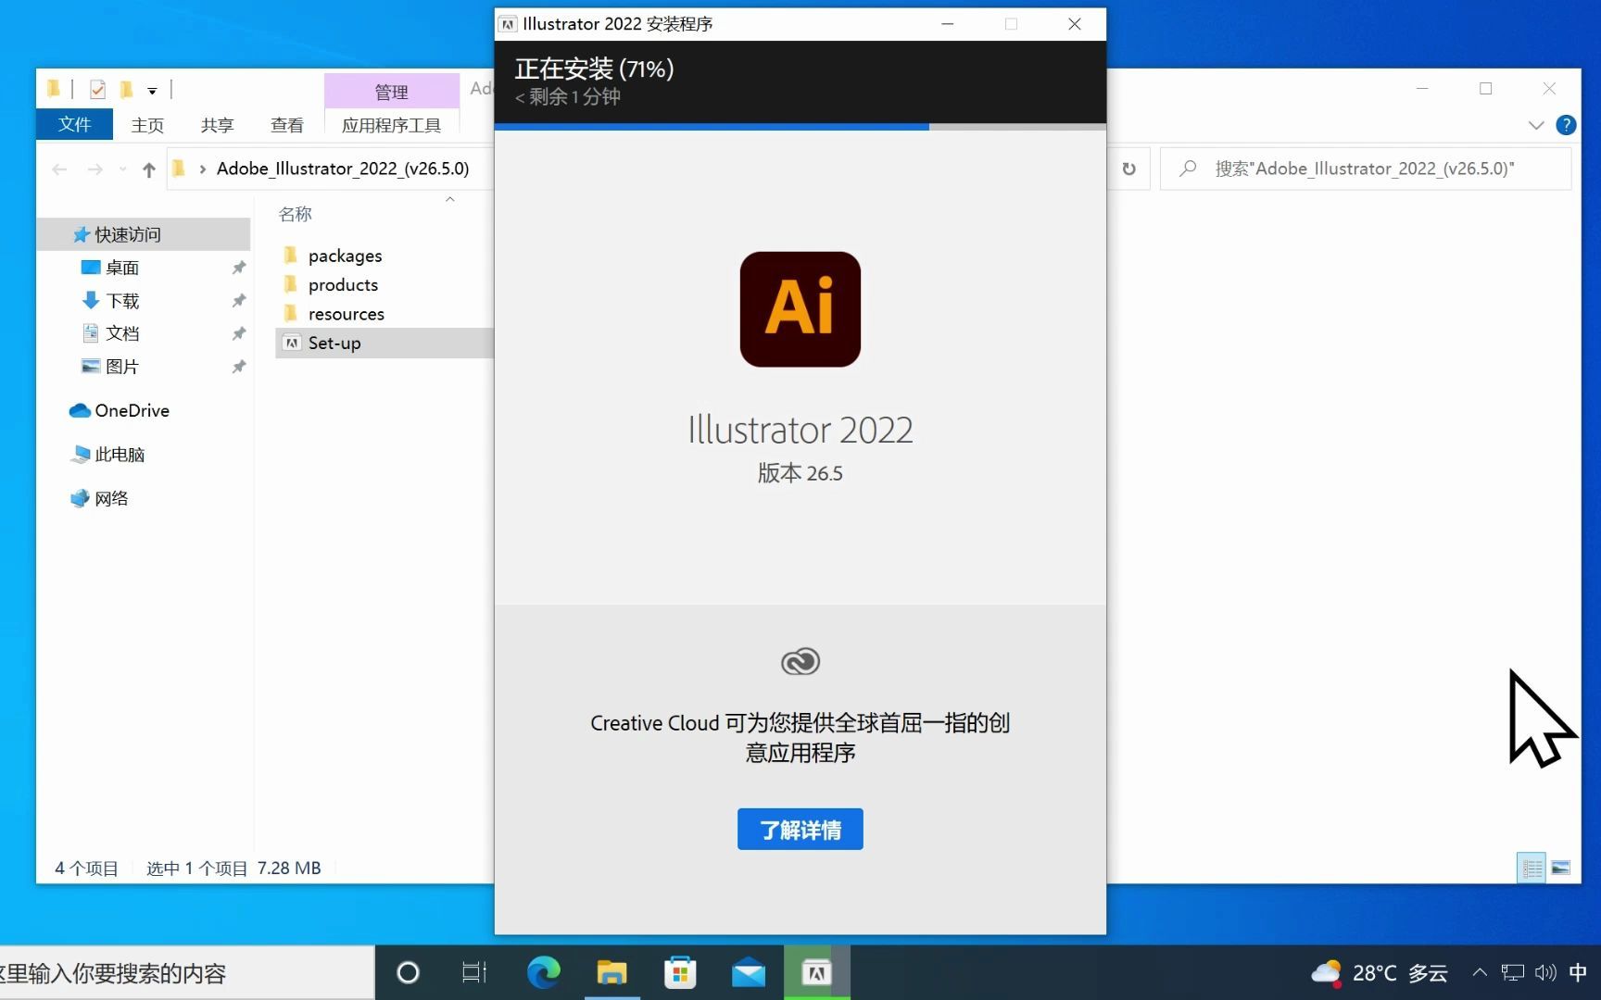Switch to details view layout
1601x1000 pixels.
1532,869
